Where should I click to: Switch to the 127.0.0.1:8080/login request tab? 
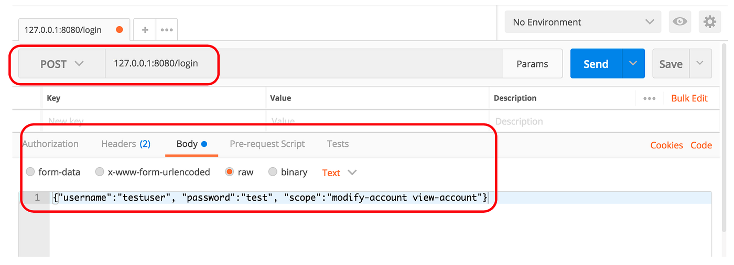coord(74,30)
